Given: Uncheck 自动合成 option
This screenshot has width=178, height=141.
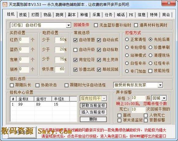Looking at the screenshot, I should coord(99,40).
